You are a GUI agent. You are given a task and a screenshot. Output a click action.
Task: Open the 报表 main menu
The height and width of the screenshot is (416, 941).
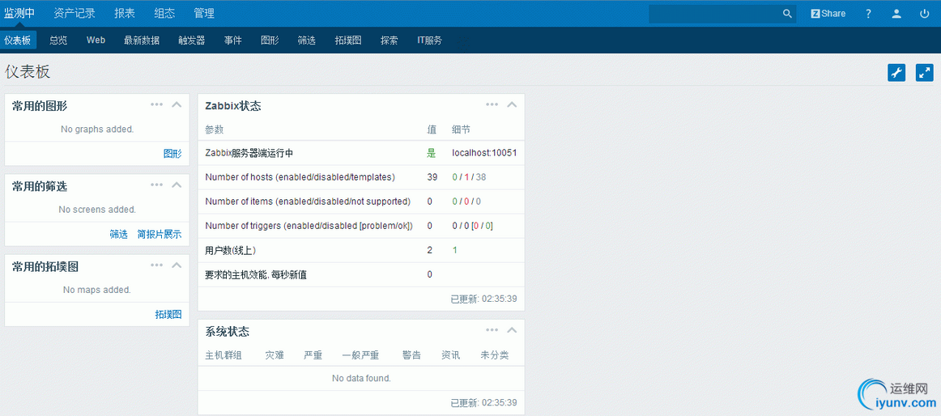coord(125,13)
